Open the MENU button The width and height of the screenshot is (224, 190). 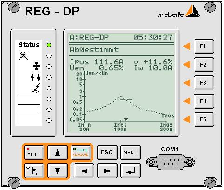tap(131, 152)
